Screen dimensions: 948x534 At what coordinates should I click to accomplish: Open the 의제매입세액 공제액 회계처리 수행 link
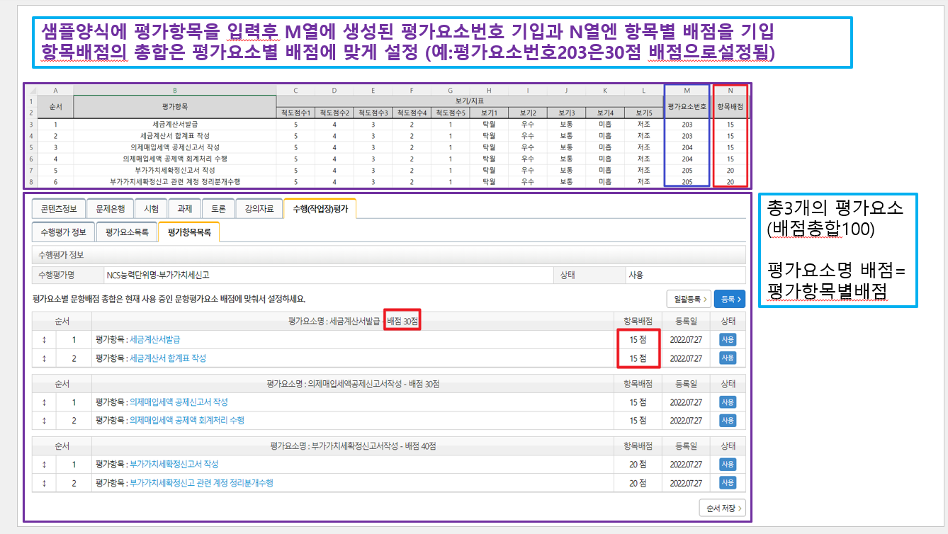click(x=187, y=421)
